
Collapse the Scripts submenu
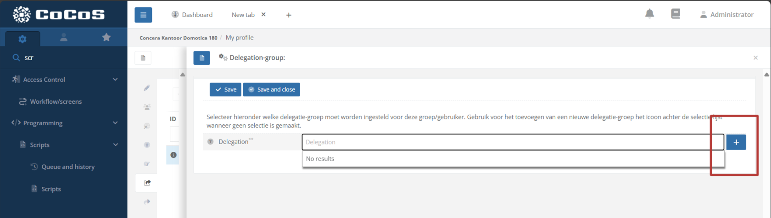point(115,145)
